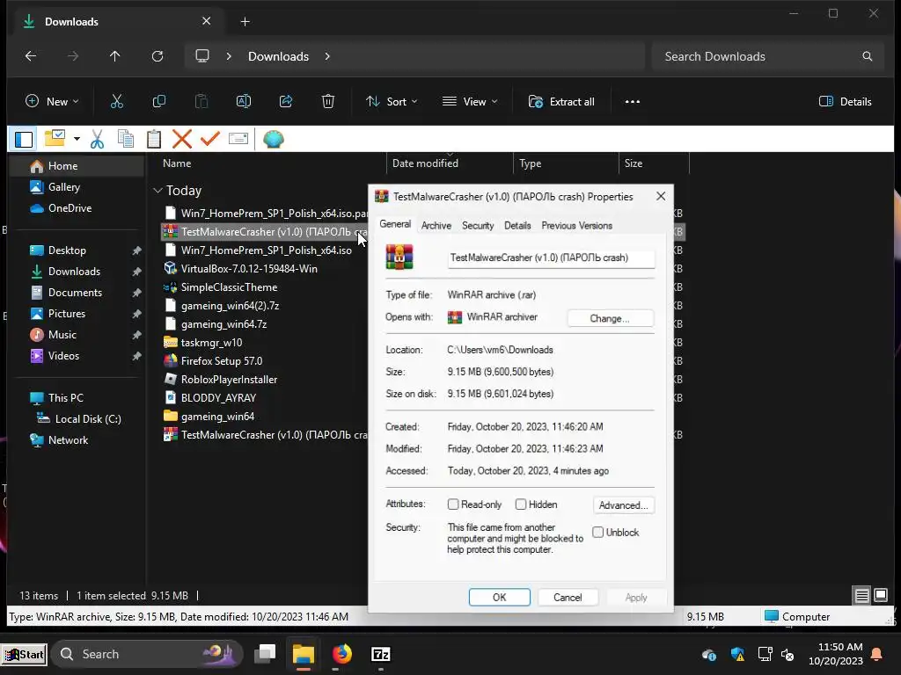
Task: Click the Copy icon in command bar
Action: (x=159, y=102)
